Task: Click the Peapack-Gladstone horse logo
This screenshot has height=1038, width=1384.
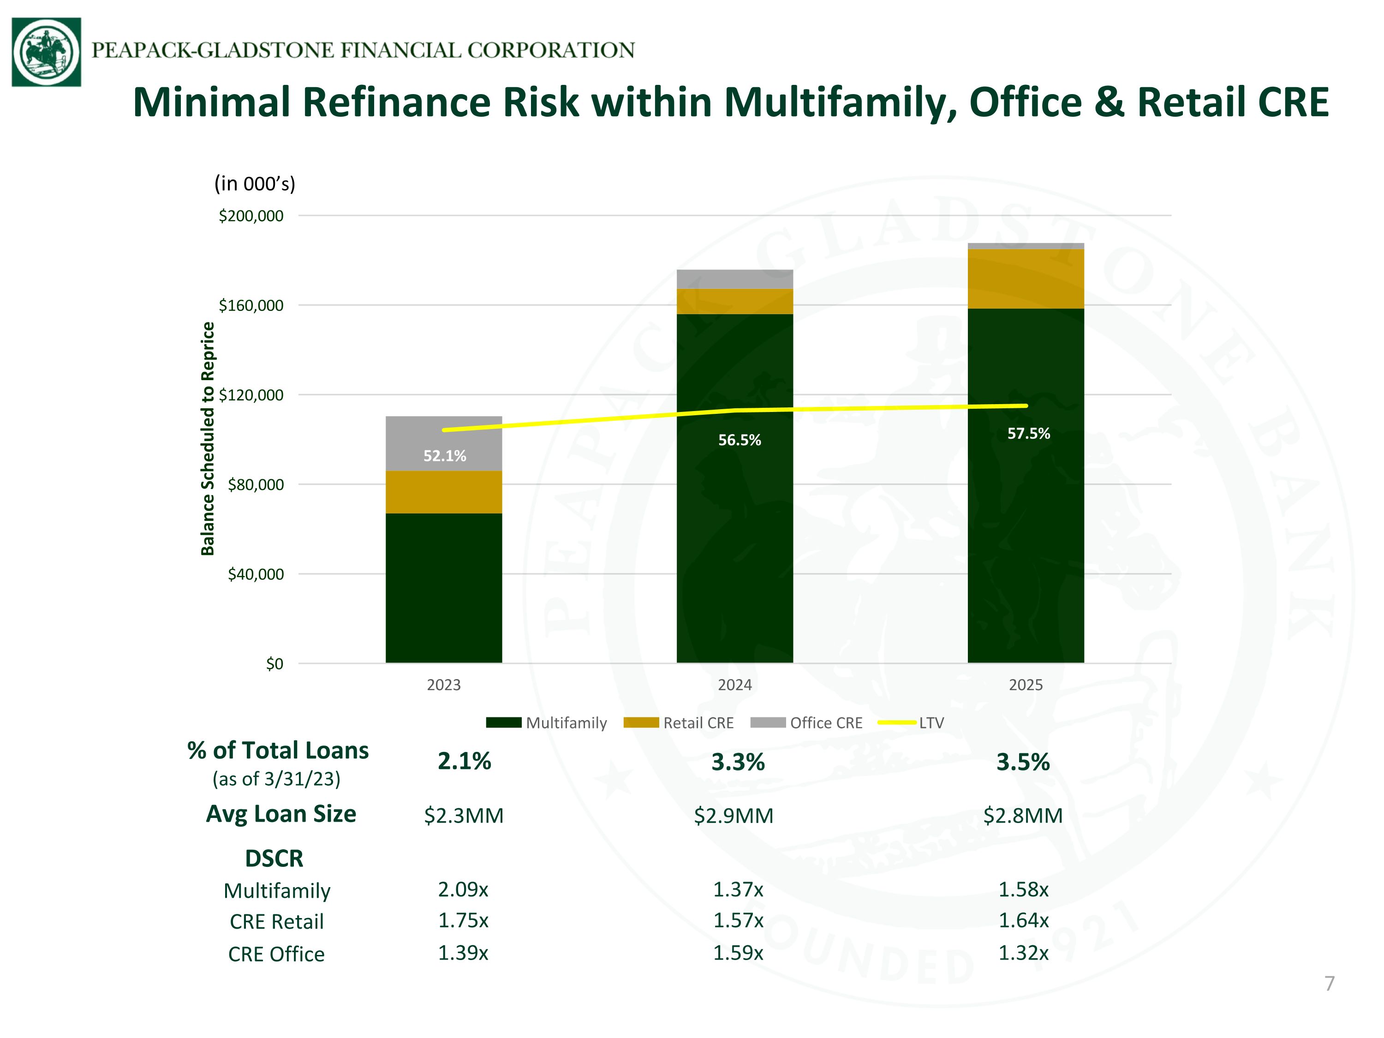Action: [46, 52]
